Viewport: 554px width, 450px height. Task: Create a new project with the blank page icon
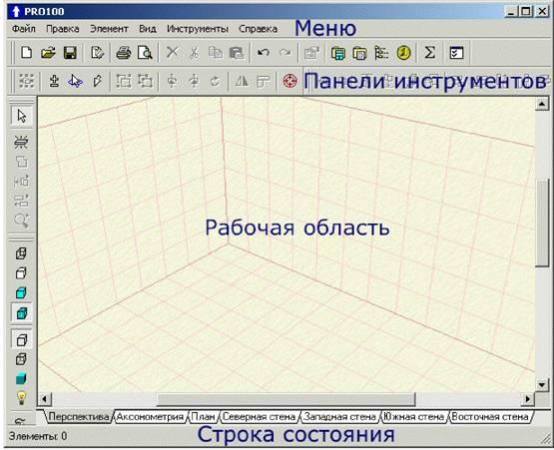[27, 53]
